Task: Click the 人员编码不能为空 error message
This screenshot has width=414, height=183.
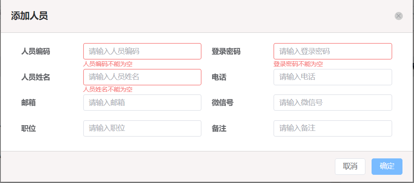Action: pos(108,64)
